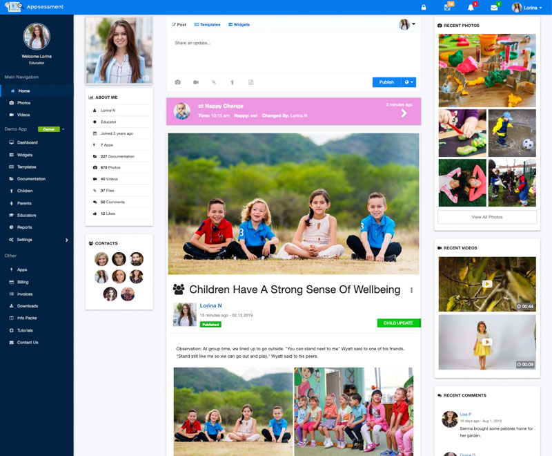This screenshot has height=456, width=552.
Task: Click the Tutorials sidebar icon
Action: click(11, 330)
